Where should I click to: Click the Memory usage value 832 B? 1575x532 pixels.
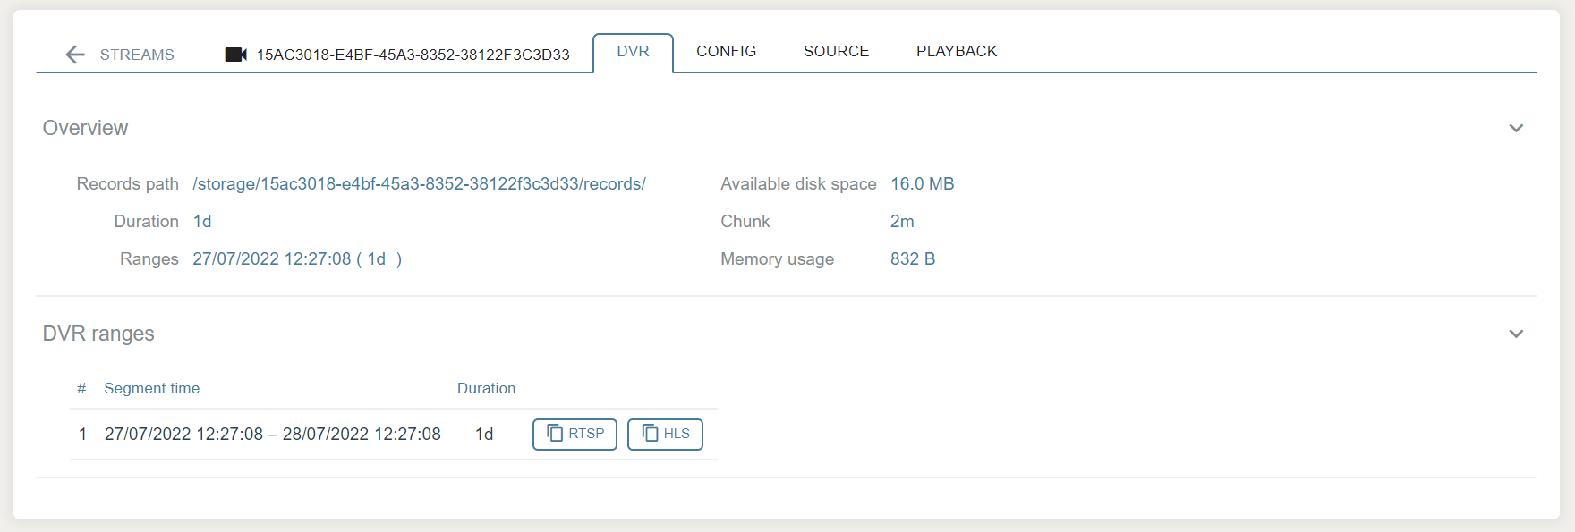[x=912, y=259]
